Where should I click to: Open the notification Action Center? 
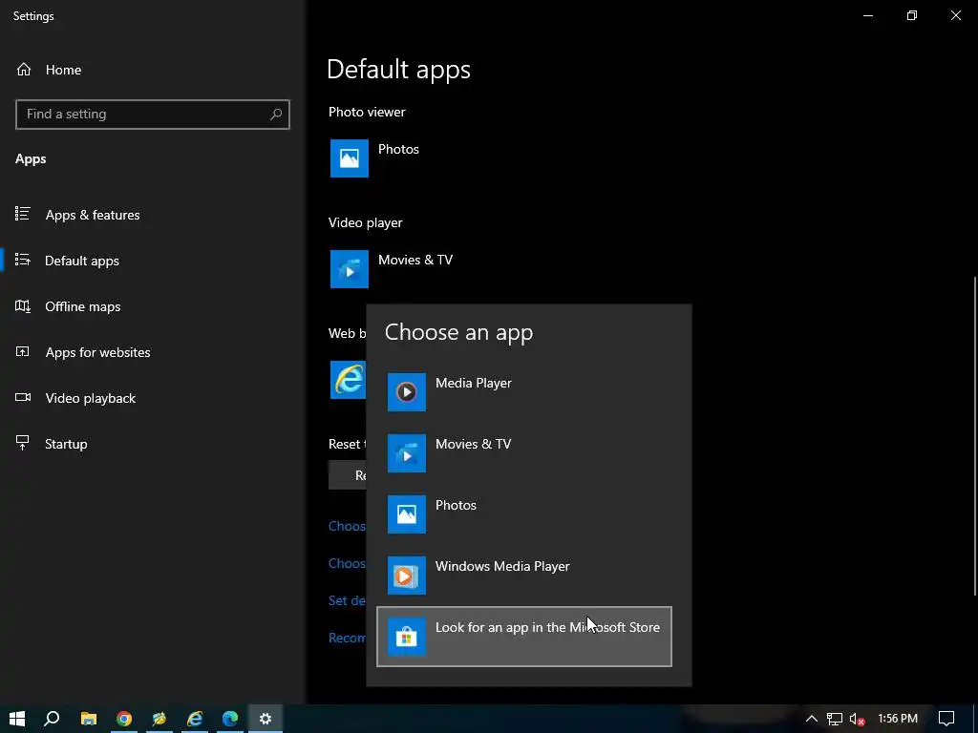point(946,719)
